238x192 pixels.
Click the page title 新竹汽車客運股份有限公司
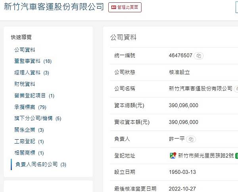54,7
